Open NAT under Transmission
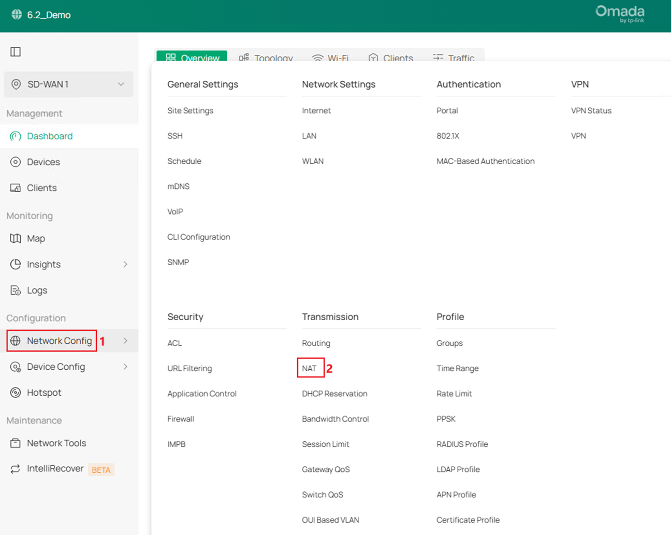Image resolution: width=671 pixels, height=535 pixels. click(x=309, y=368)
